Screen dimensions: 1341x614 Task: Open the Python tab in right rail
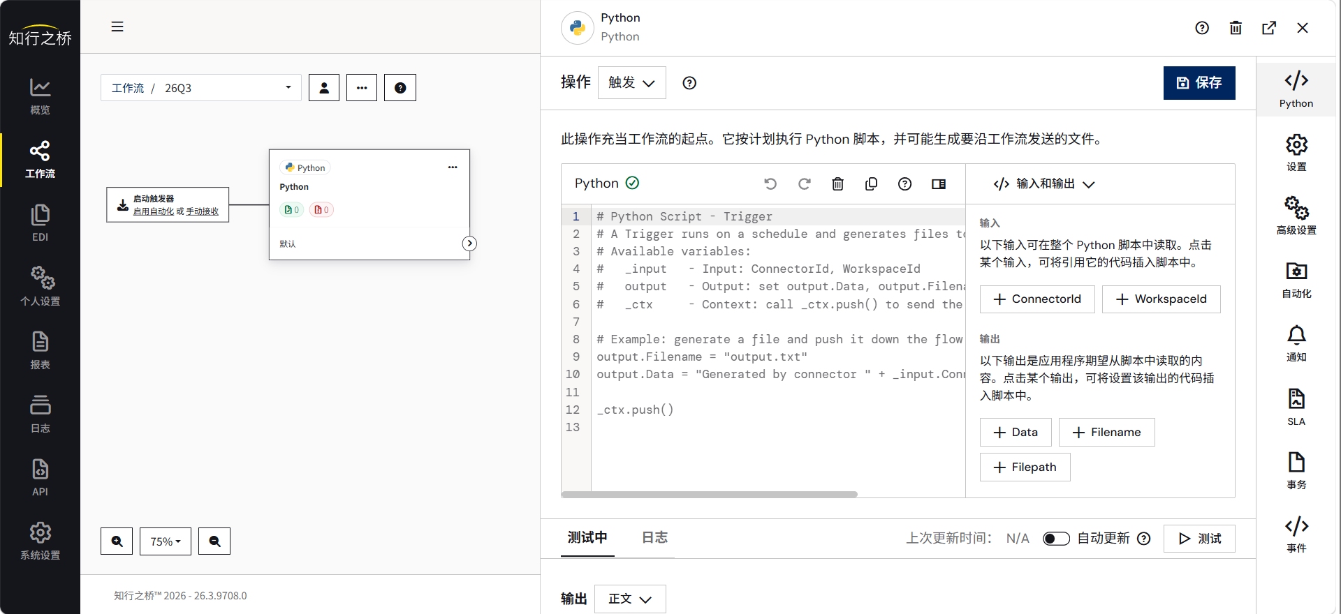click(x=1296, y=89)
